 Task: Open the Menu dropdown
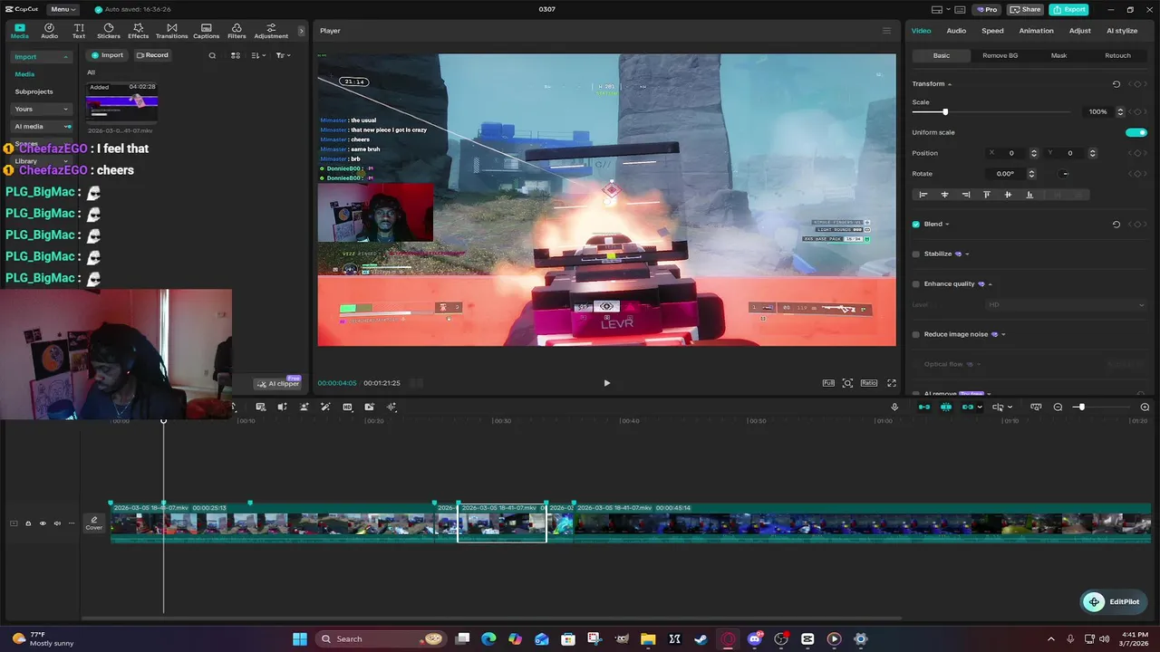click(x=63, y=9)
